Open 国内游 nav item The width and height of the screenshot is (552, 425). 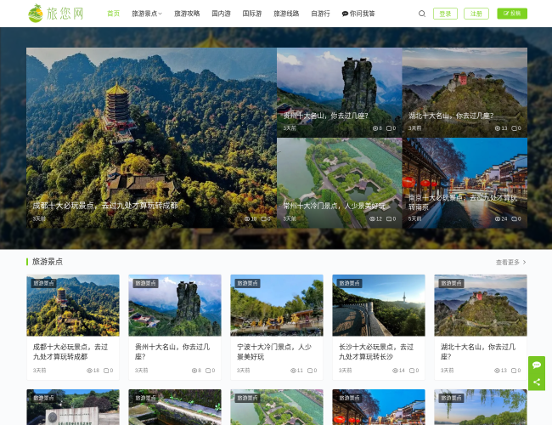(221, 14)
